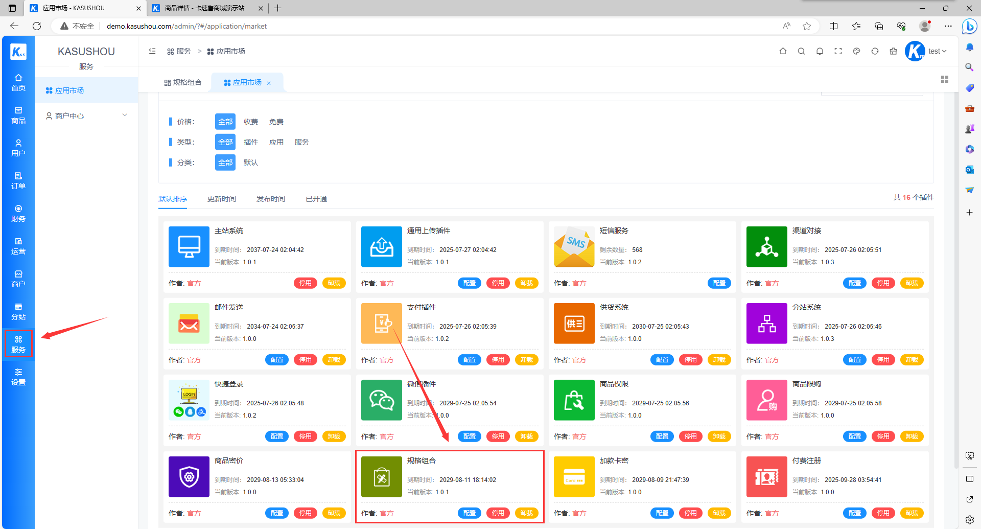Select 应用市场 in the side menu

click(86, 90)
